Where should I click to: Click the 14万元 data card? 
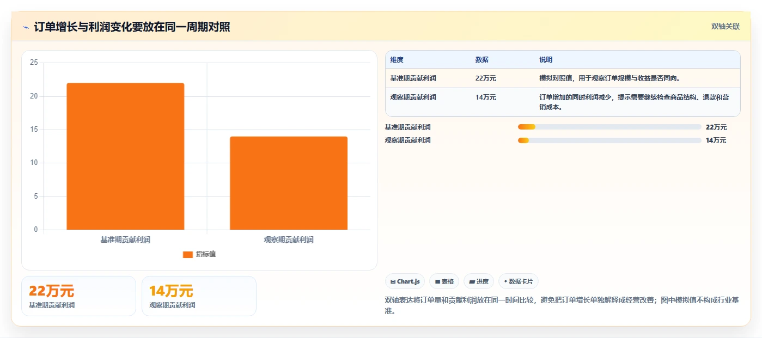(x=199, y=296)
